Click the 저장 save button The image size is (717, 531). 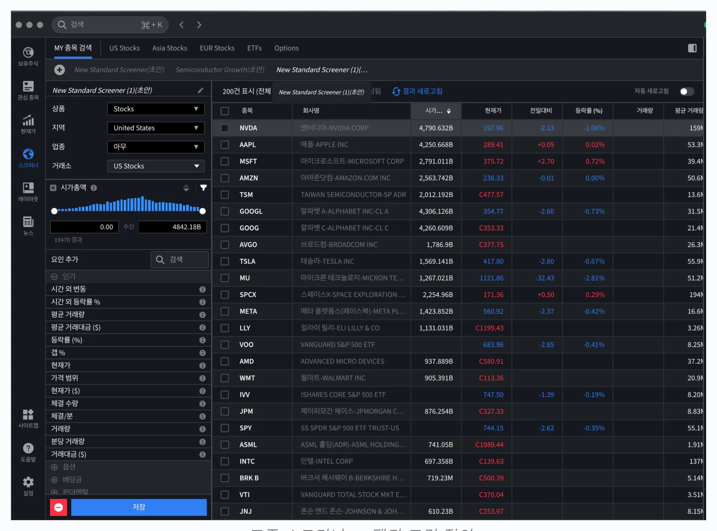click(139, 507)
